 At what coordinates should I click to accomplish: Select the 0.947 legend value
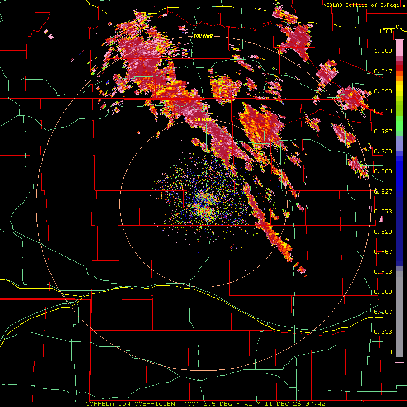coord(383,71)
